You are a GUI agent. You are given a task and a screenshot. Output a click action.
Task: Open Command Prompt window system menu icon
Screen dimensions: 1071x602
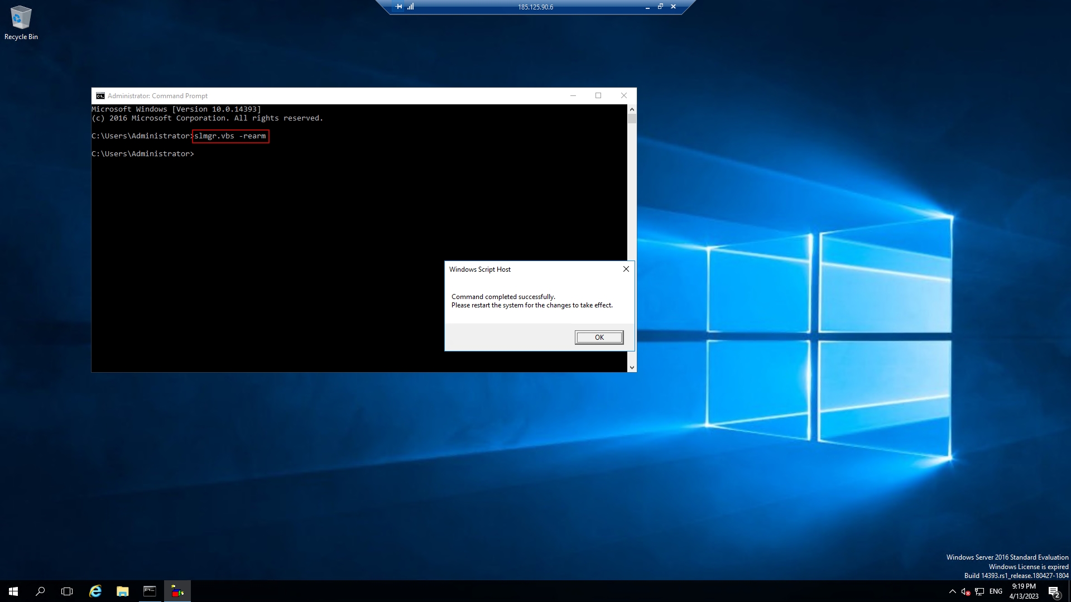100,96
